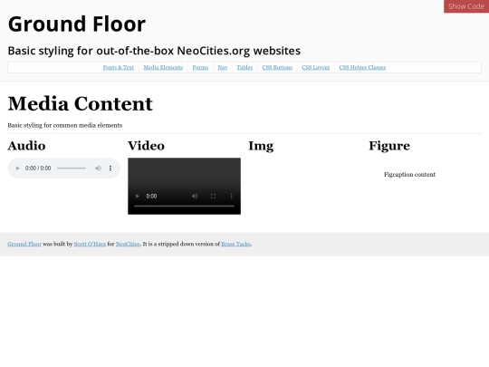Open the NeoCities footer link
This screenshot has height=367, width=489.
128,244
